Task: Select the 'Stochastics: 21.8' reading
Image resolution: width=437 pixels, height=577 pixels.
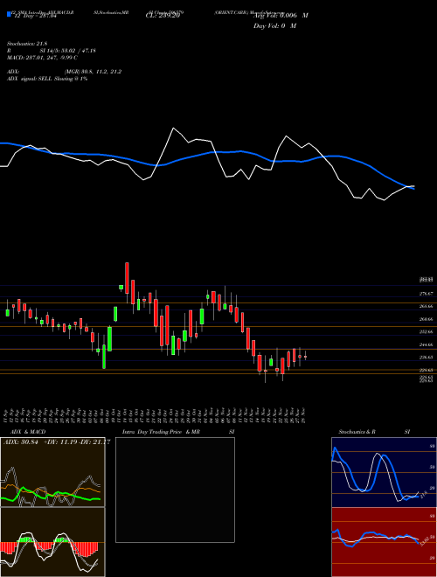Action: click(27, 44)
